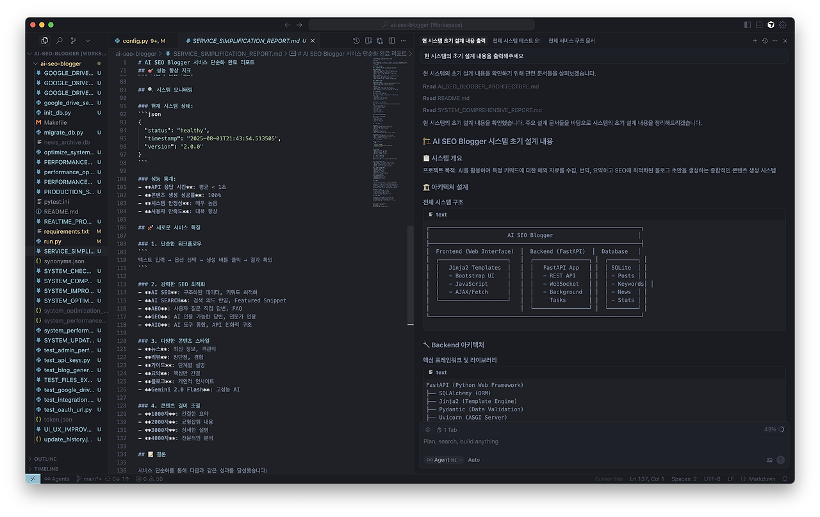Open the Source Control view icon
820x517 pixels.
[74, 40]
